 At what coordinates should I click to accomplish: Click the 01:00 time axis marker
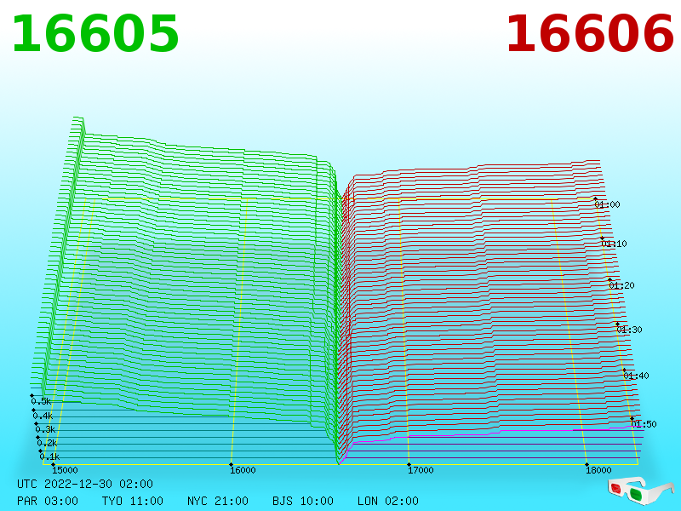(x=607, y=204)
